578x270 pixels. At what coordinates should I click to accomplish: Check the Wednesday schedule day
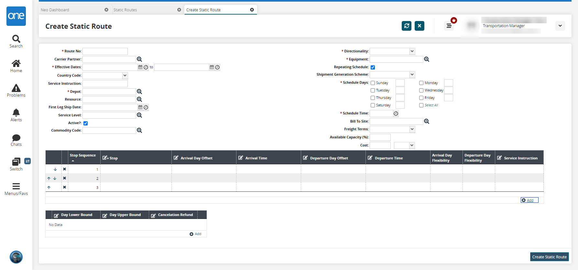(421, 91)
